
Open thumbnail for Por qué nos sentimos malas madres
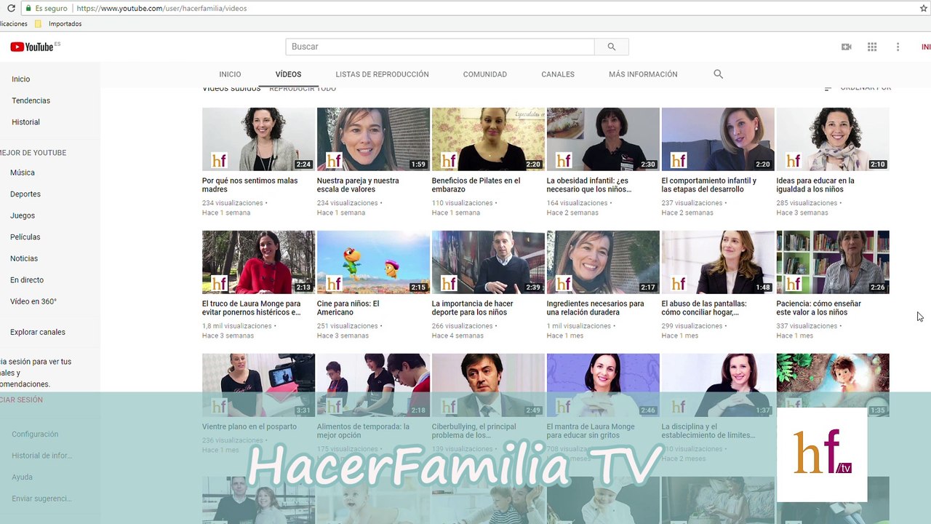(x=258, y=139)
